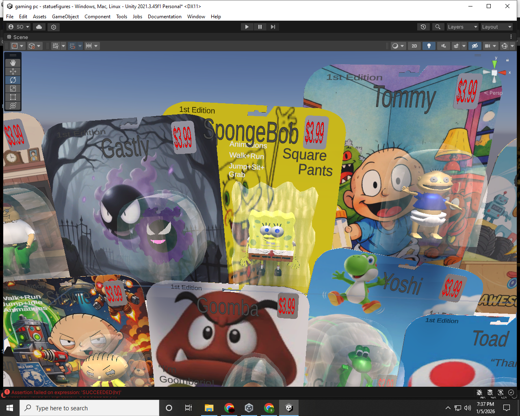This screenshot has width=520, height=416.
Task: Open Scene tab more options menu
Action: pyautogui.click(x=511, y=37)
